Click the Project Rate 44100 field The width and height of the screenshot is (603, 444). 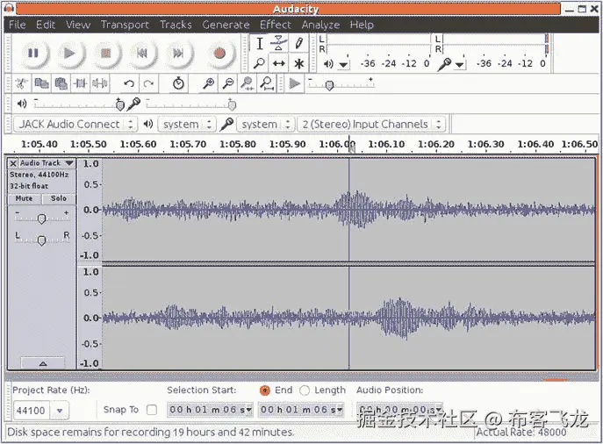coord(32,411)
